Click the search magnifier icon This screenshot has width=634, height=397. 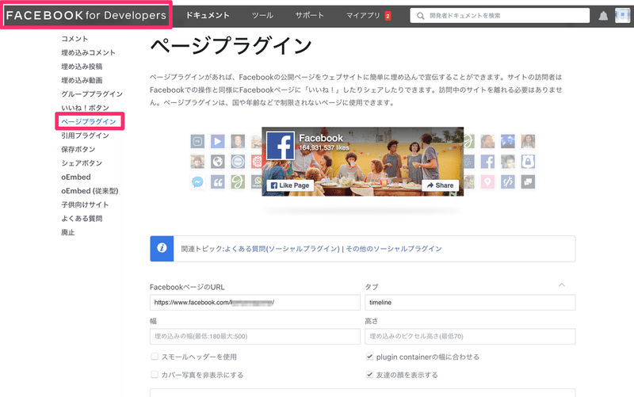pos(421,16)
